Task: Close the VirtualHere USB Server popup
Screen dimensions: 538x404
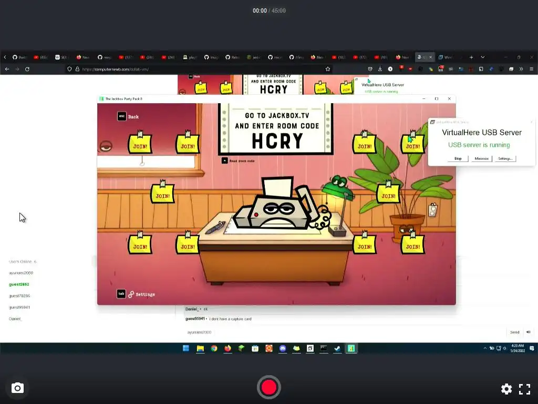Action: [x=532, y=122]
